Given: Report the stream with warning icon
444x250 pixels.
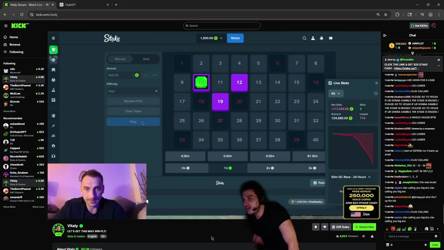Looking at the screenshot, I should coord(372,236).
